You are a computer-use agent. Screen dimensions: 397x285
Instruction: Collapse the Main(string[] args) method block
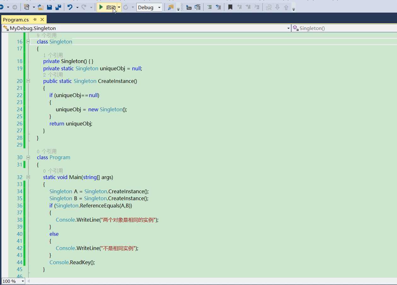coord(28,177)
